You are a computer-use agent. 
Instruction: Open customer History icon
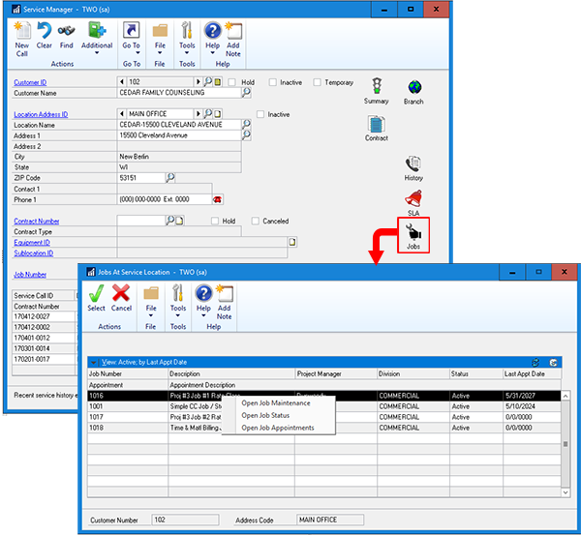[413, 163]
